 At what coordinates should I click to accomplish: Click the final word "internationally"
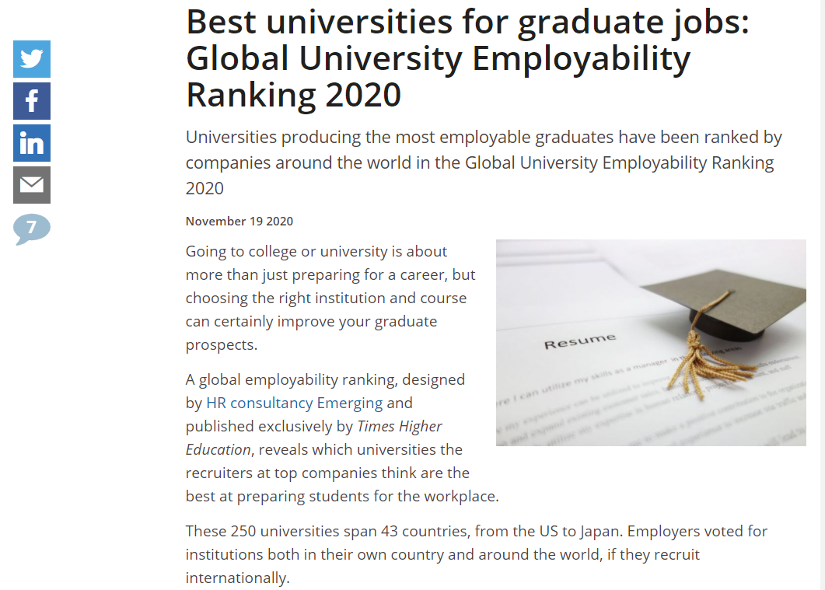[236, 578]
